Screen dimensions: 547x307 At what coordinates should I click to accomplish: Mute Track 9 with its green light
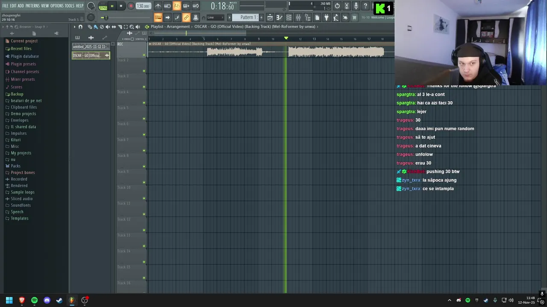point(144,182)
